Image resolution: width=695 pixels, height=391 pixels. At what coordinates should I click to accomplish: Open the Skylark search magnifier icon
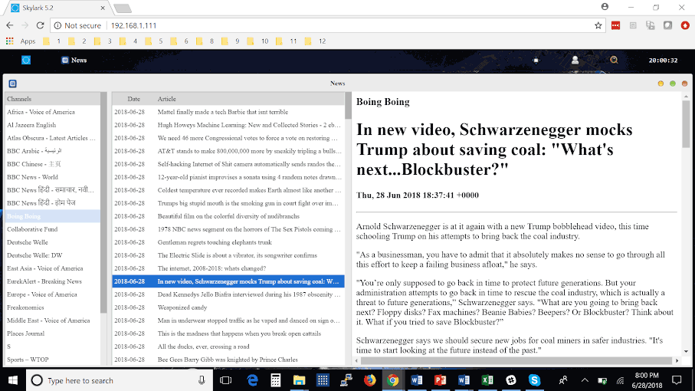pyautogui.click(x=614, y=61)
